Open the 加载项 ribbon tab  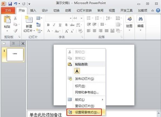pyautogui.click(x=143, y=11)
